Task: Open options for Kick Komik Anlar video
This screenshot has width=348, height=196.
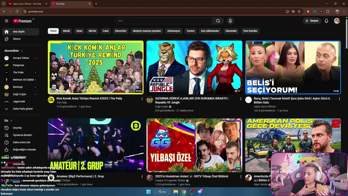Action: point(142,99)
